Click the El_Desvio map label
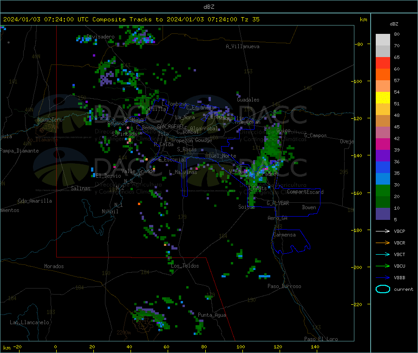418x353 pixels. point(109,176)
